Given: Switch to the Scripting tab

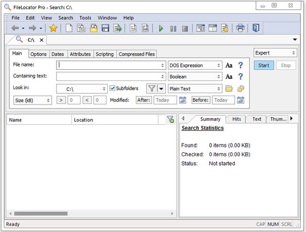Looking at the screenshot, I should pyautogui.click(x=105, y=54).
